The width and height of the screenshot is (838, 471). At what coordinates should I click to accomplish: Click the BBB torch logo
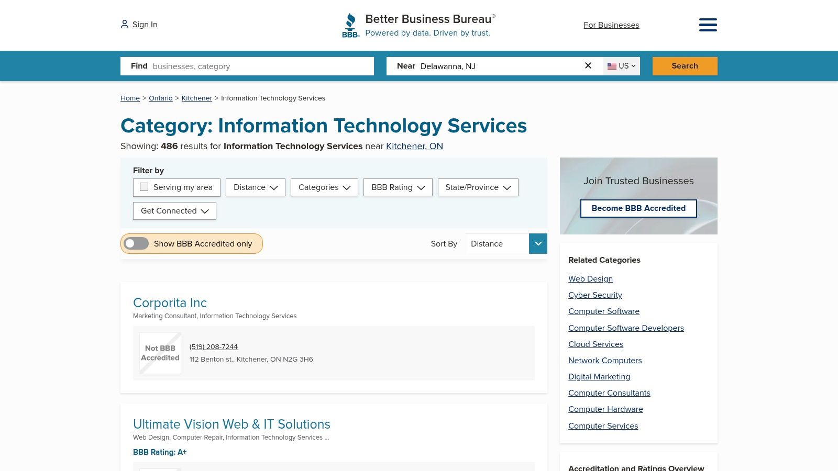coord(350,25)
